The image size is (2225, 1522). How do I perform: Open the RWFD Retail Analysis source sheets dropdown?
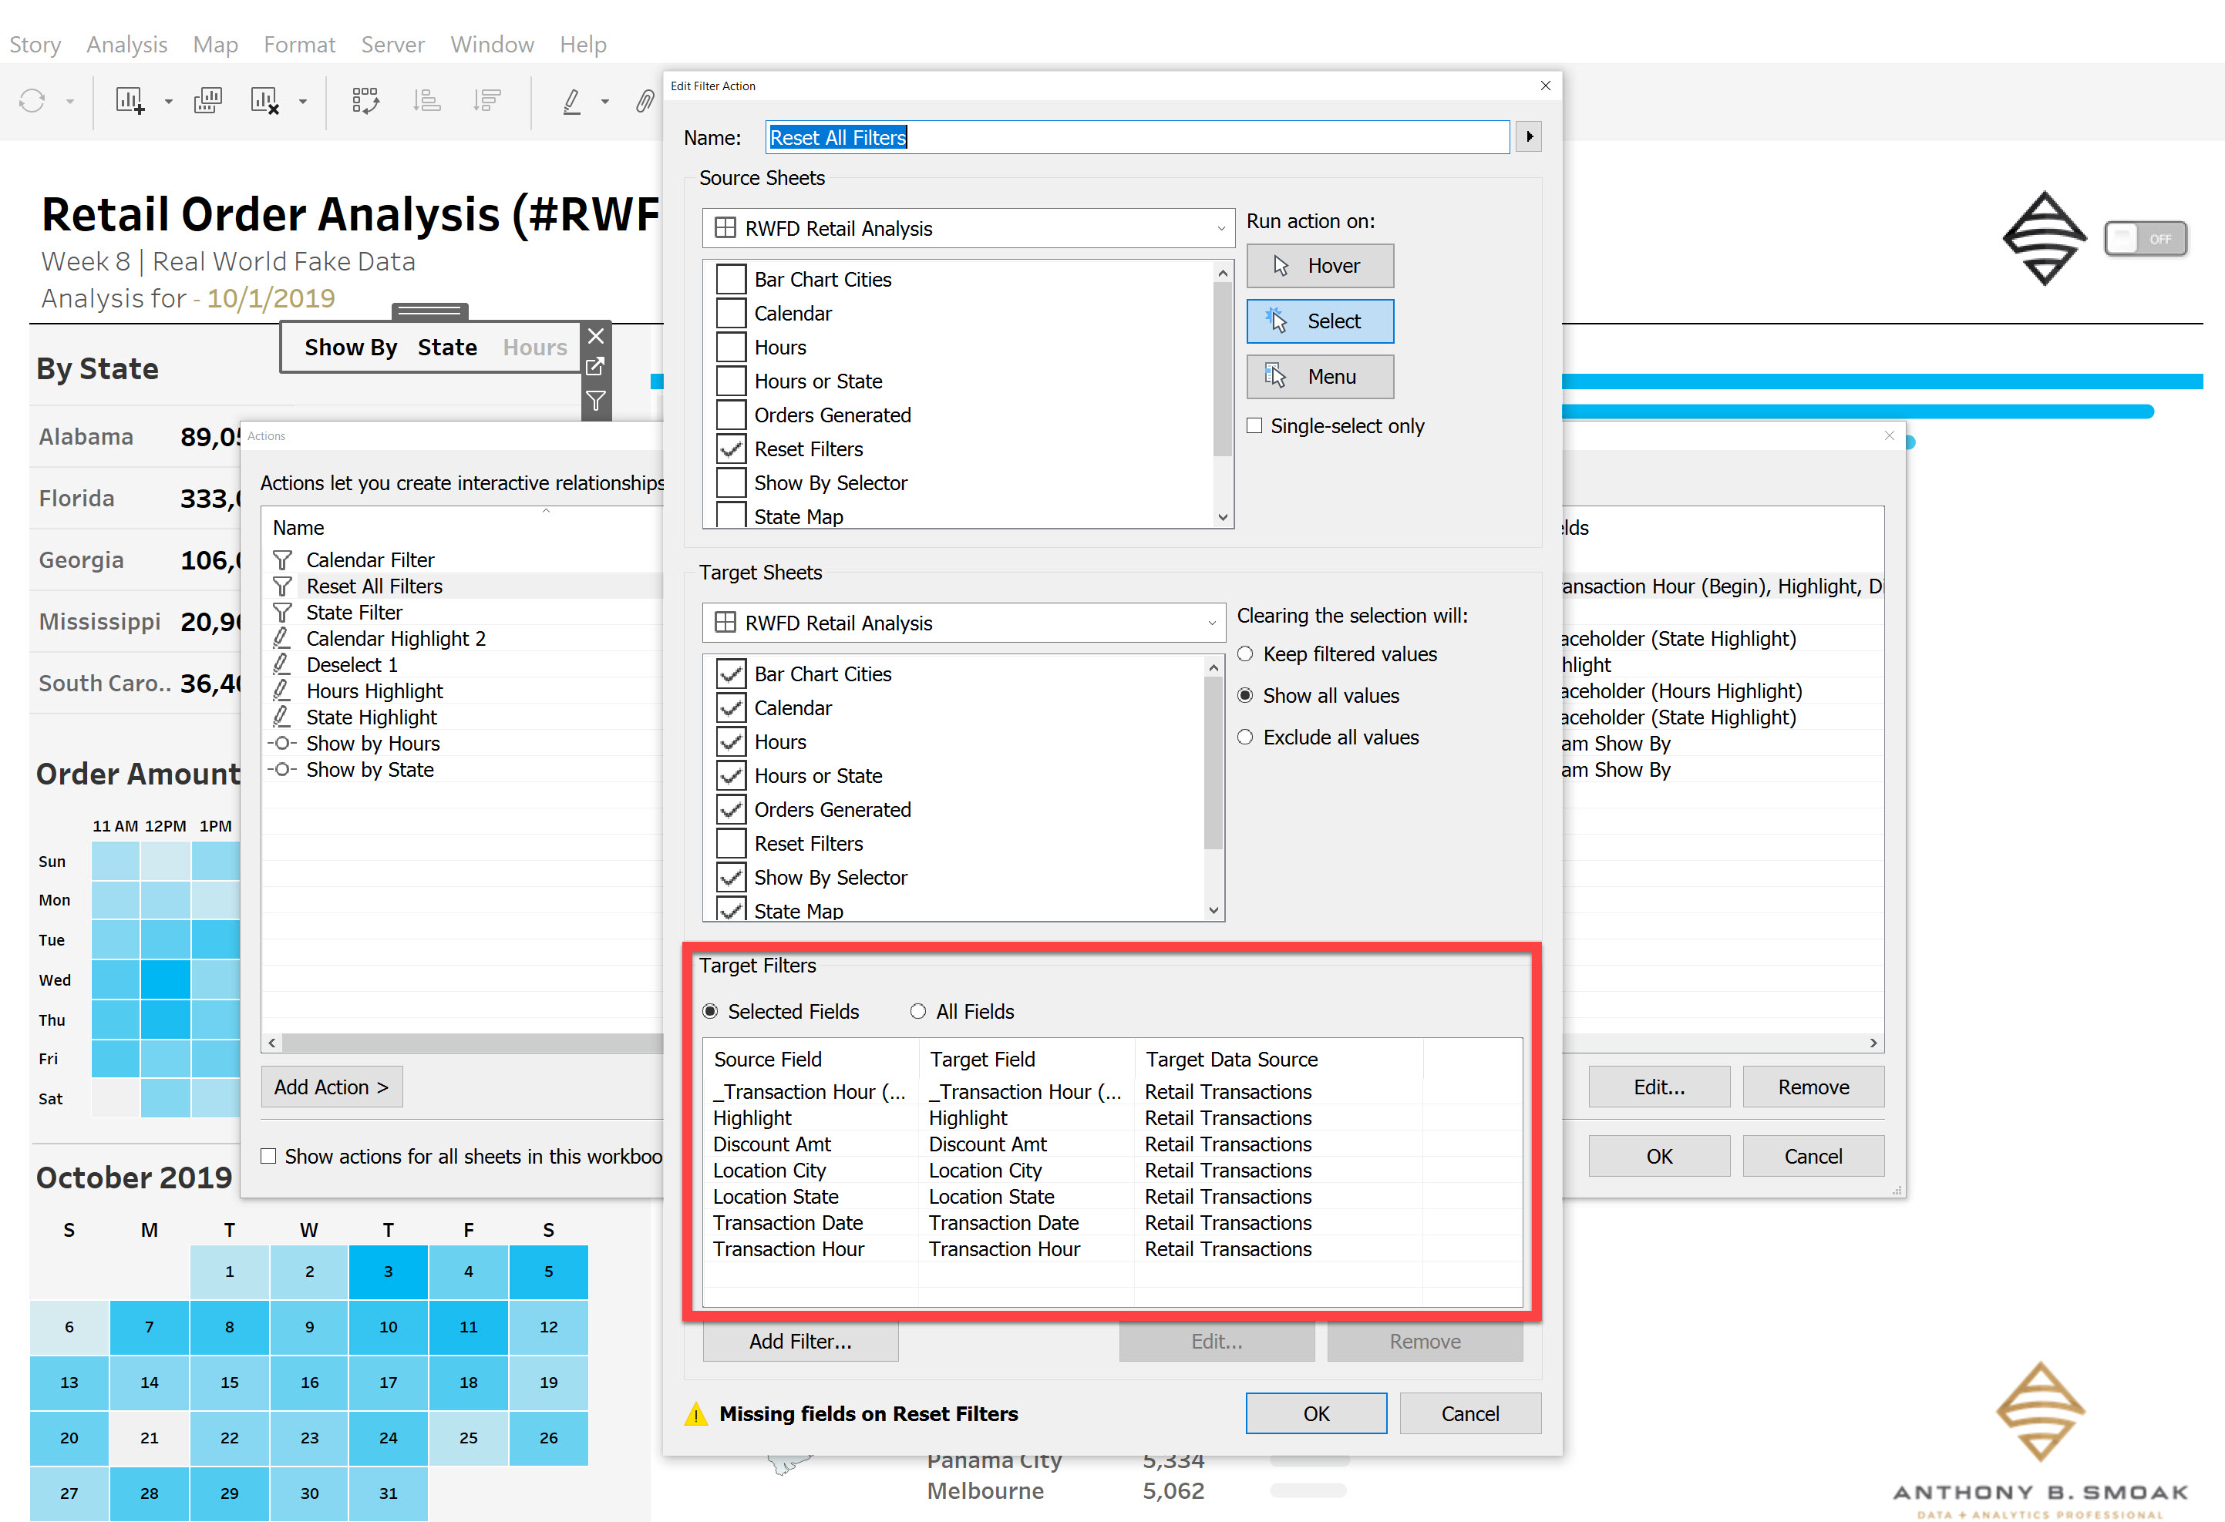1220,228
